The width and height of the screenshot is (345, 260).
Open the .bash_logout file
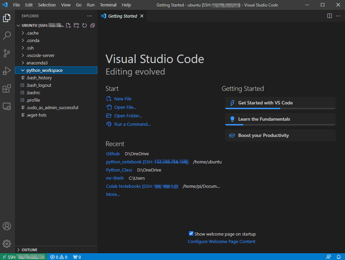[x=56, y=85]
